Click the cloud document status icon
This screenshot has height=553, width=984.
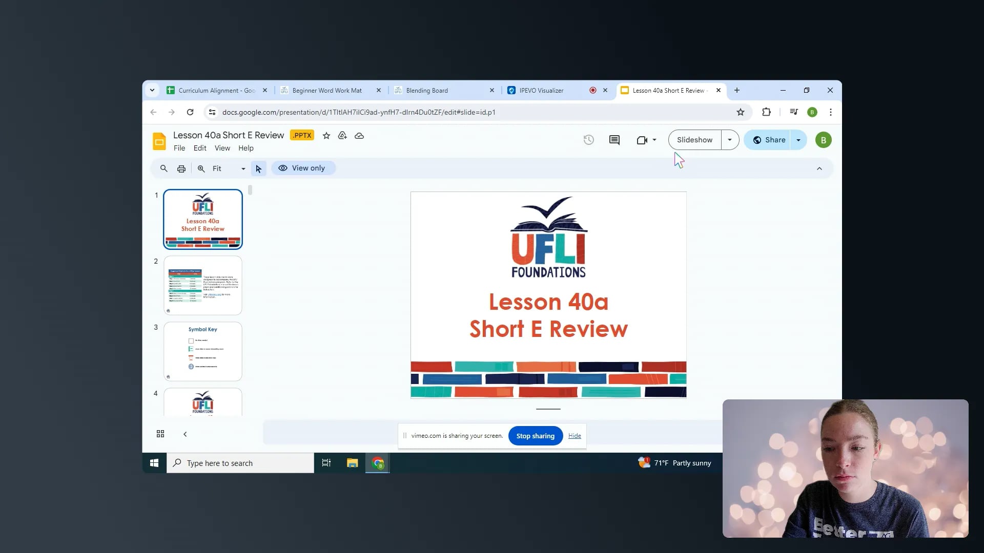click(x=359, y=136)
